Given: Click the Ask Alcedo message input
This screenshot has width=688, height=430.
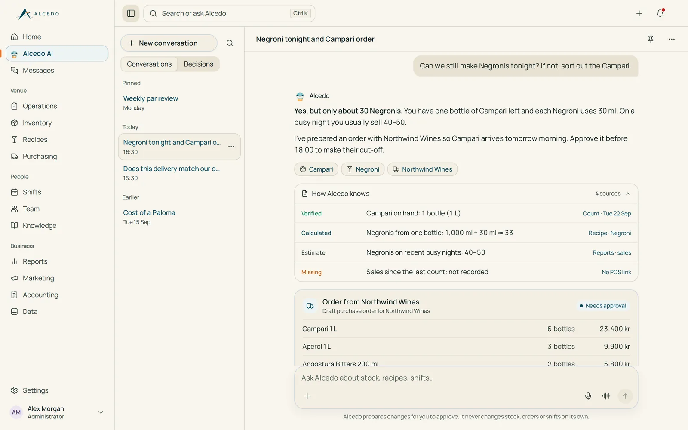Looking at the screenshot, I should coord(466,378).
